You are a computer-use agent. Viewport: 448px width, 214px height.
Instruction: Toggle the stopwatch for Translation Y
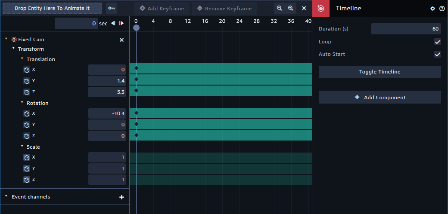27,81
